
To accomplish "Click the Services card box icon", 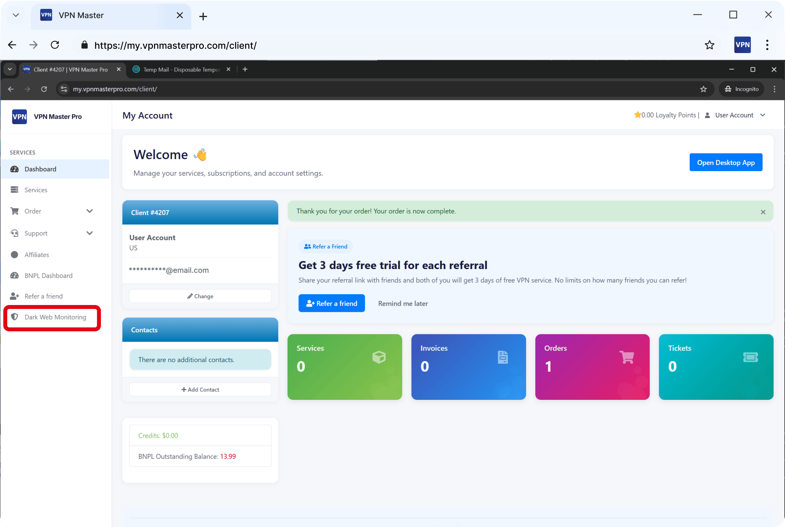I will click(379, 357).
